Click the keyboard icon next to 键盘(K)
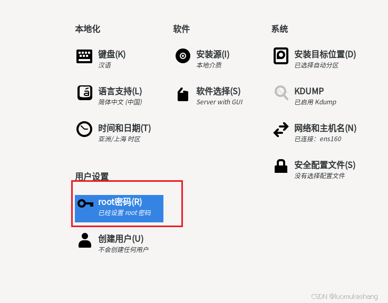This screenshot has width=388, height=303. point(84,56)
